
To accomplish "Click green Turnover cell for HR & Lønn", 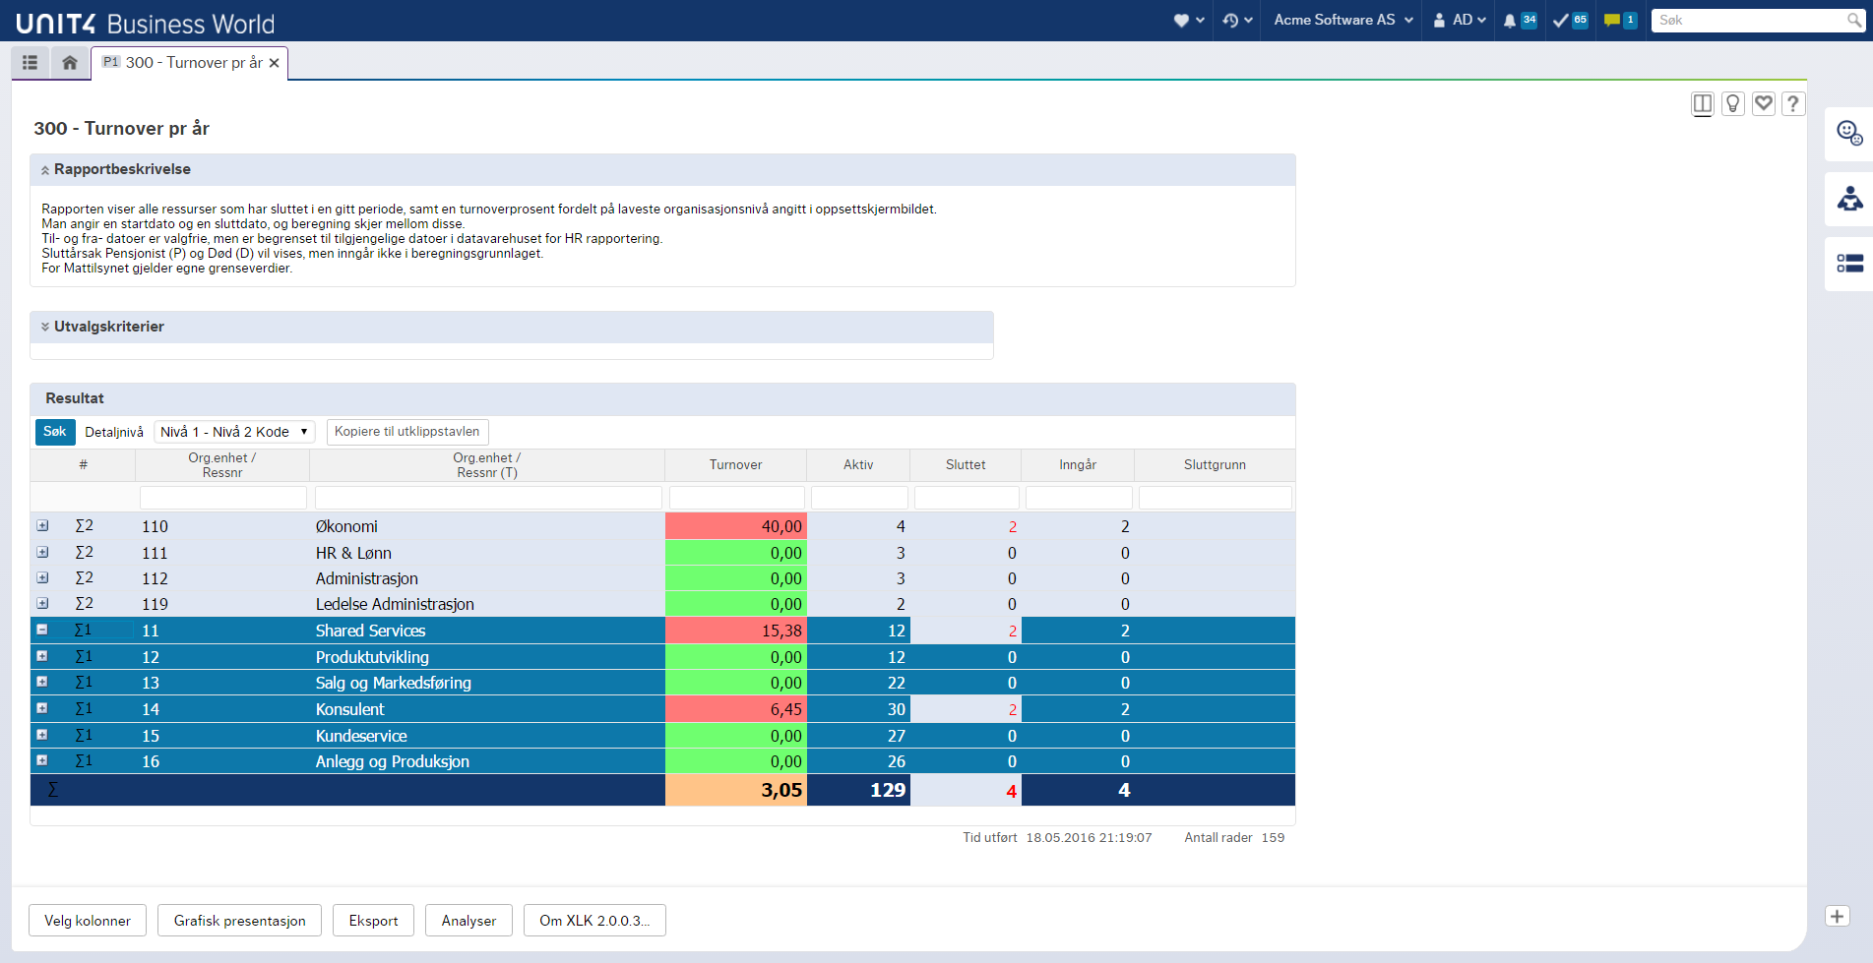I will pos(736,553).
